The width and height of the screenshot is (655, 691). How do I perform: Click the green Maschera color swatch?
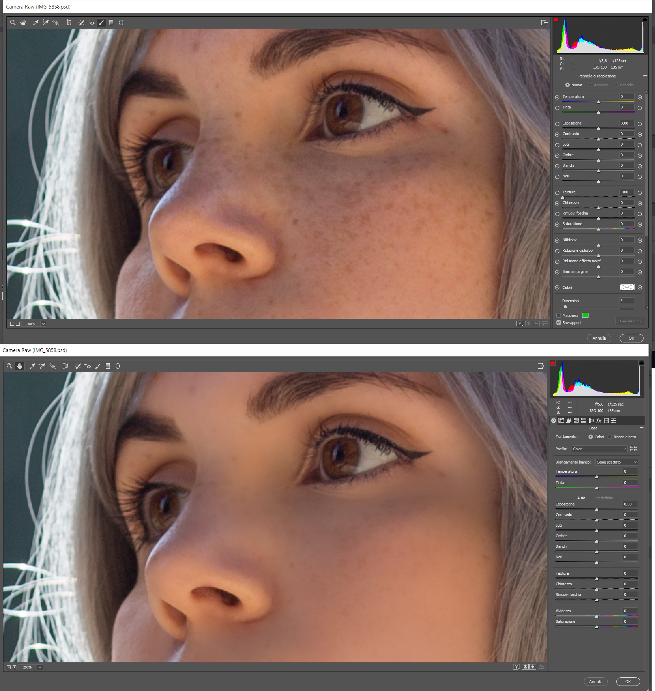tap(585, 315)
